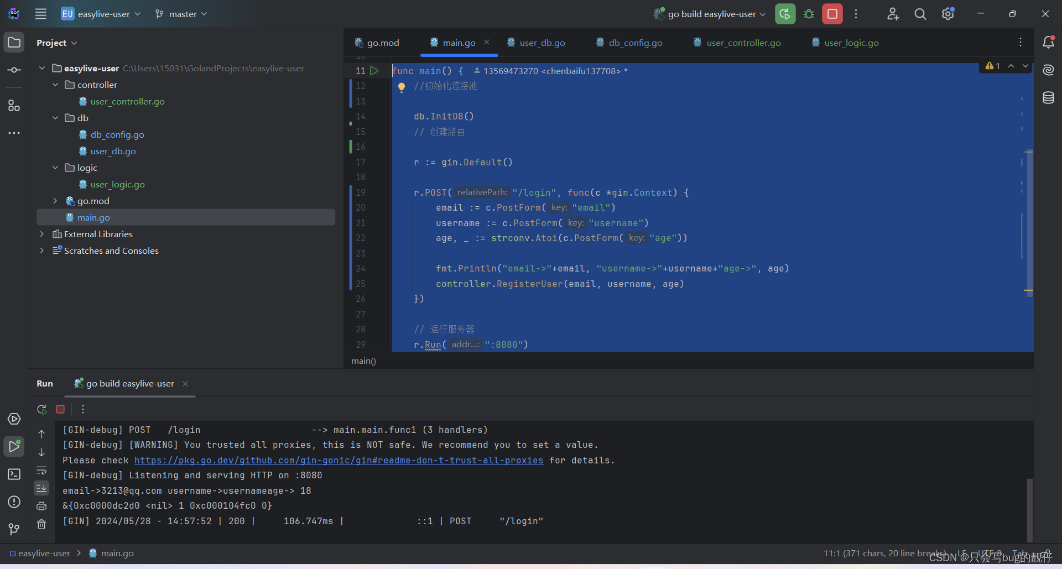
Task: Open Run panel more options
Action: tap(83, 409)
